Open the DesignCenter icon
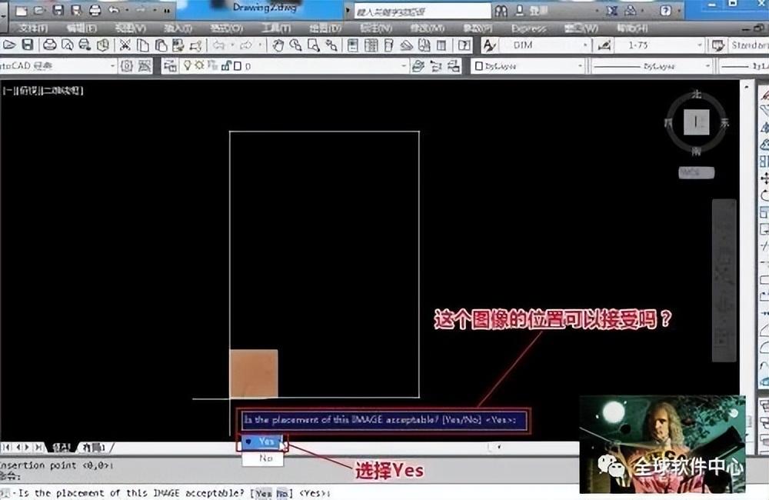The width and height of the screenshot is (769, 500). pos(371,45)
